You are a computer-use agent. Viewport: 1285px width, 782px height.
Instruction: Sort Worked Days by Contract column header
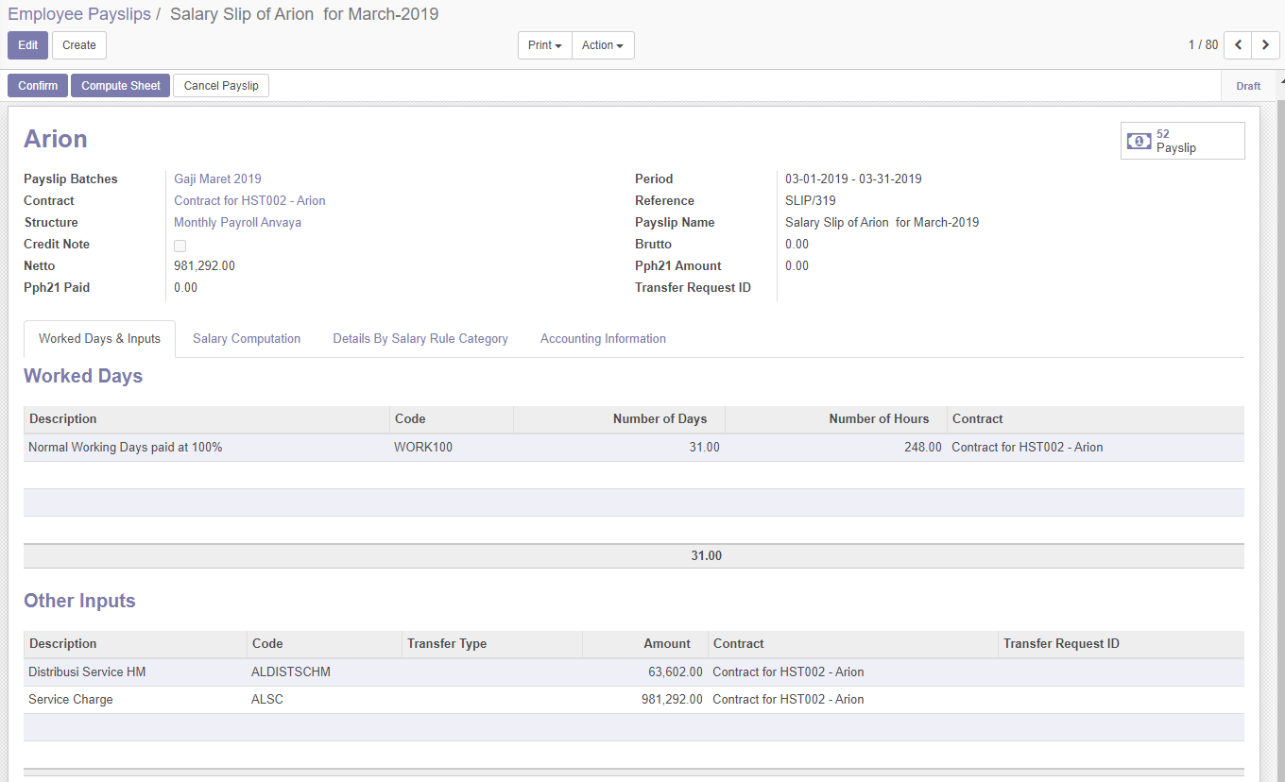[1095, 419]
